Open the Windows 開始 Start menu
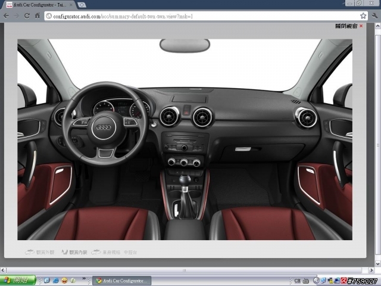 [x=18, y=281]
